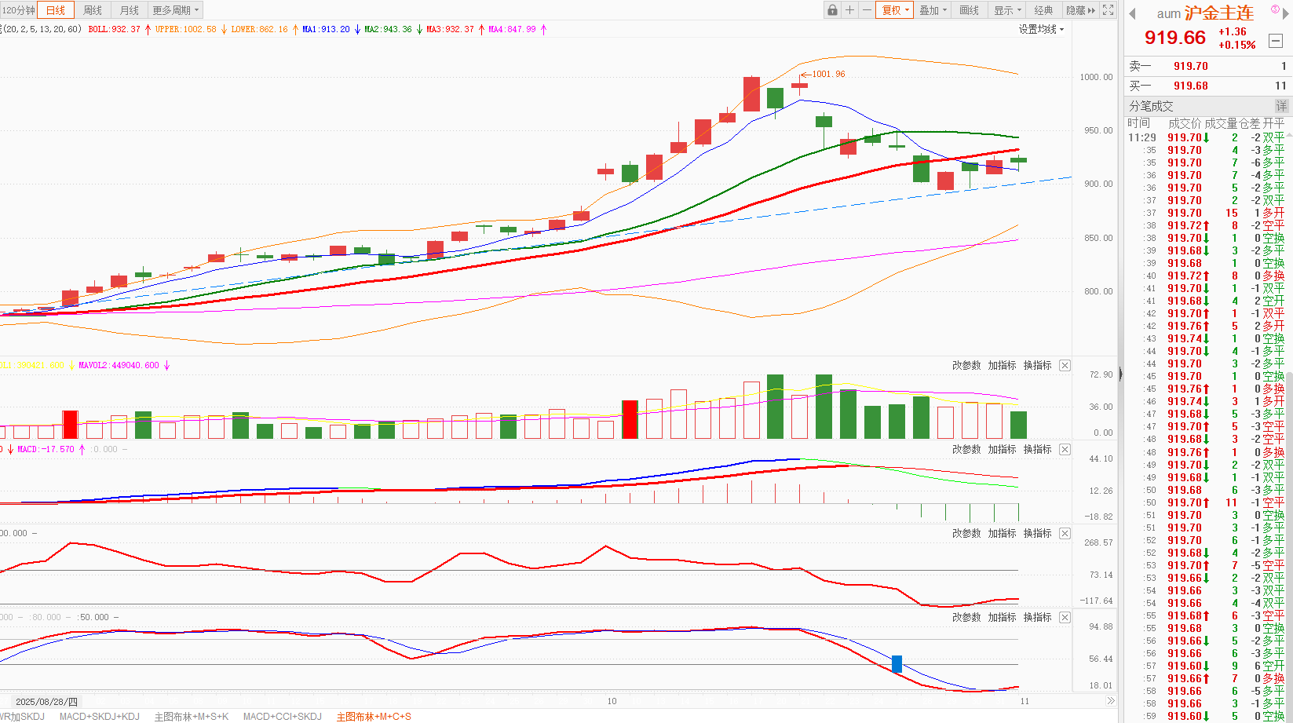Screen dimensions: 1293x723
Task: Lock the chart with the padlock icon
Action: point(832,10)
